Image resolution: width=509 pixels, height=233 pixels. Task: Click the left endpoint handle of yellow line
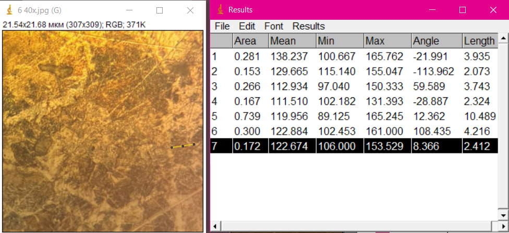pyautogui.click(x=172, y=148)
